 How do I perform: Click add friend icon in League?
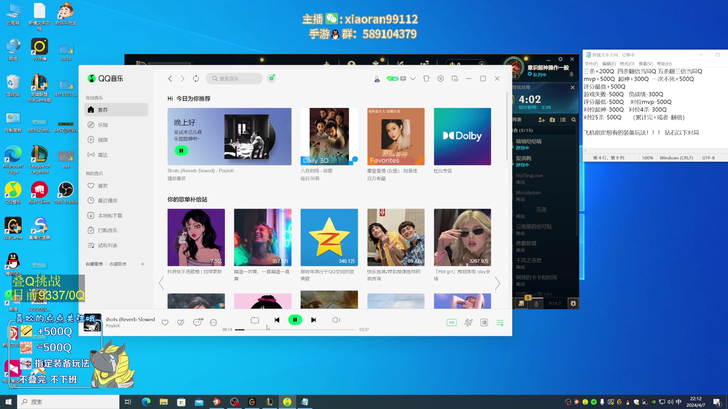pos(541,120)
